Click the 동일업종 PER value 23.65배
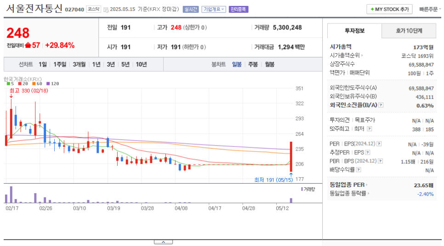 click(424, 185)
